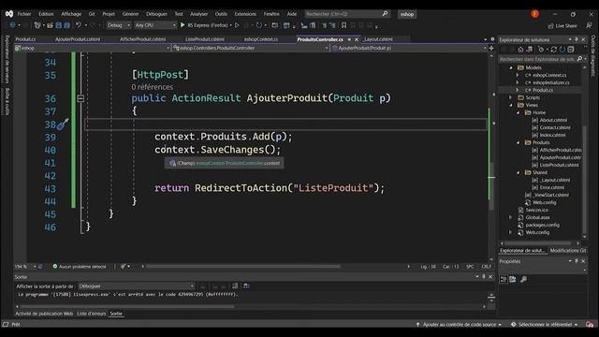The image size is (599, 337).
Task: Click the Activité de publication Web tab
Action: point(44,314)
